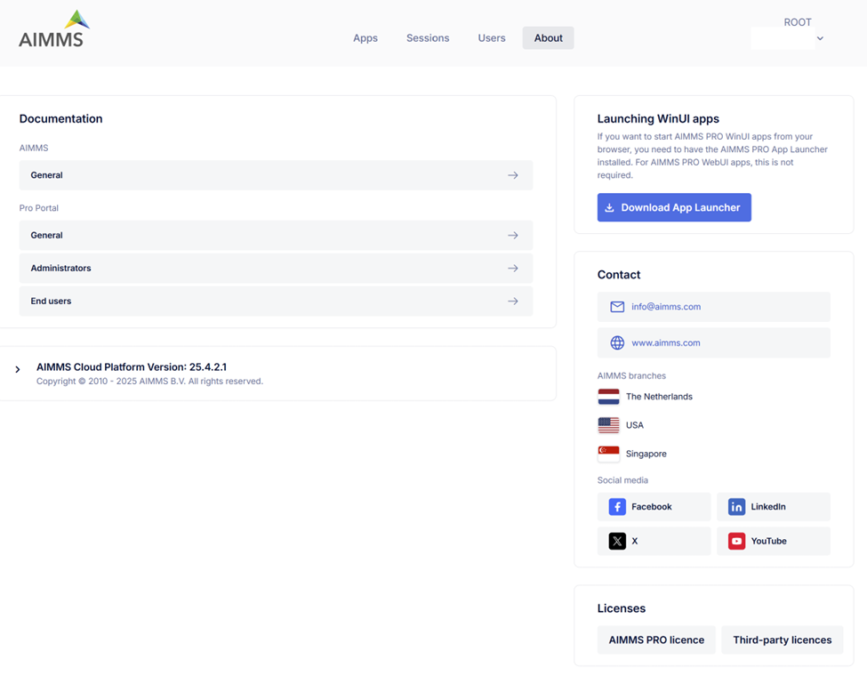Open the Facebook social media button
Image resolution: width=867 pixels, height=676 pixels.
[654, 507]
